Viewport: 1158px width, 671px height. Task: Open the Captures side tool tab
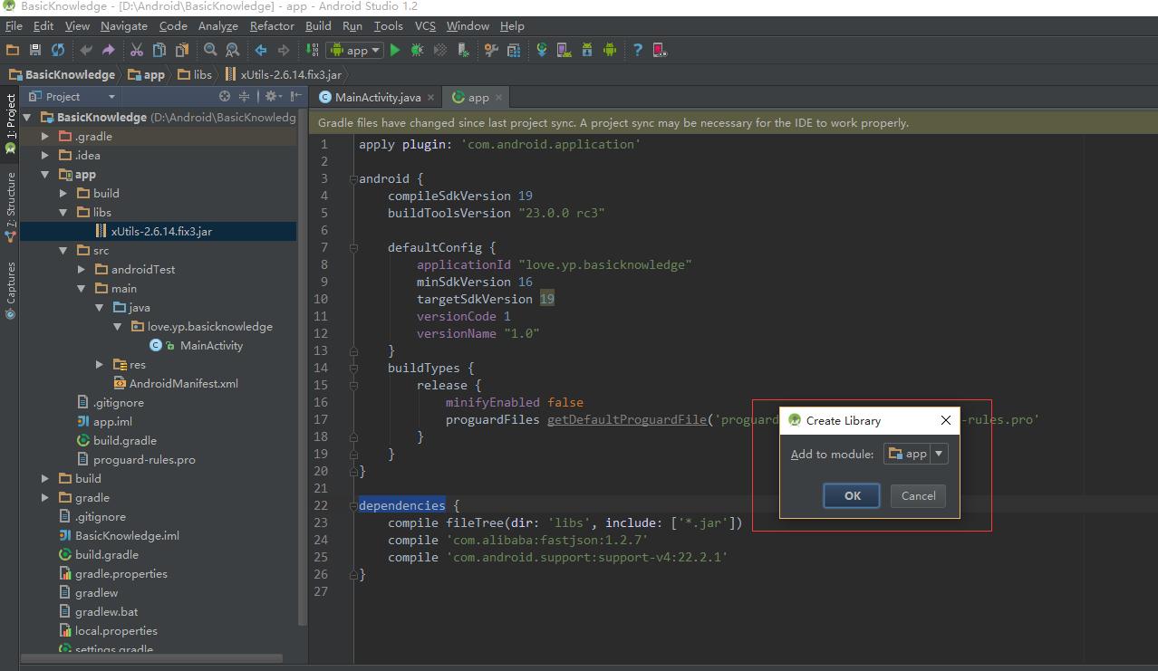(x=10, y=290)
